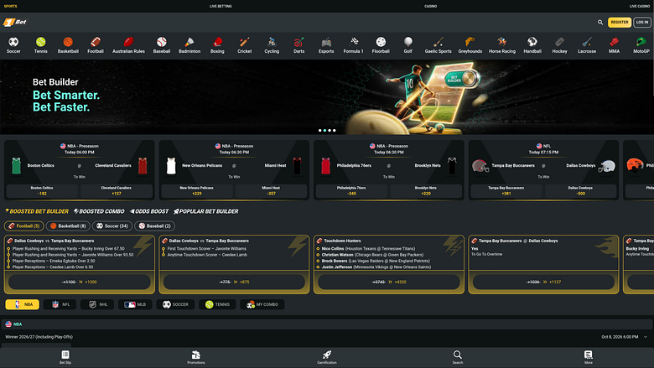Select the Soccer league chip
Viewport: 654px width, 368px height.
(175, 304)
